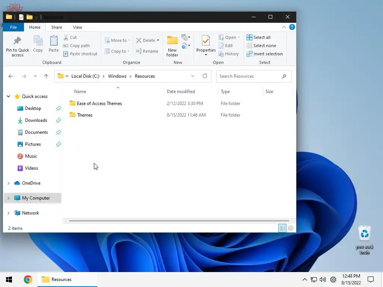Image resolution: width=383 pixels, height=287 pixels.
Task: Click Copy path in the ribbon
Action: coord(76,46)
